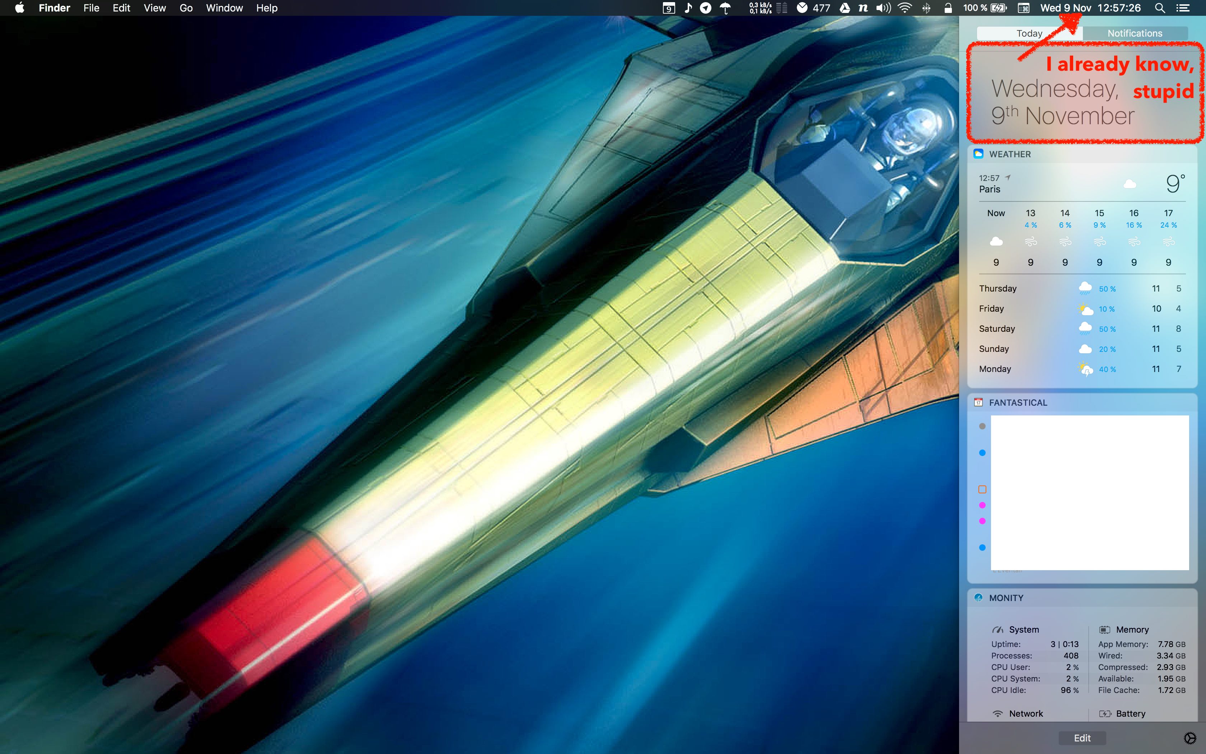This screenshot has width=1206, height=754.
Task: Click the FANTASTICAL widget header title
Action: (x=1018, y=402)
